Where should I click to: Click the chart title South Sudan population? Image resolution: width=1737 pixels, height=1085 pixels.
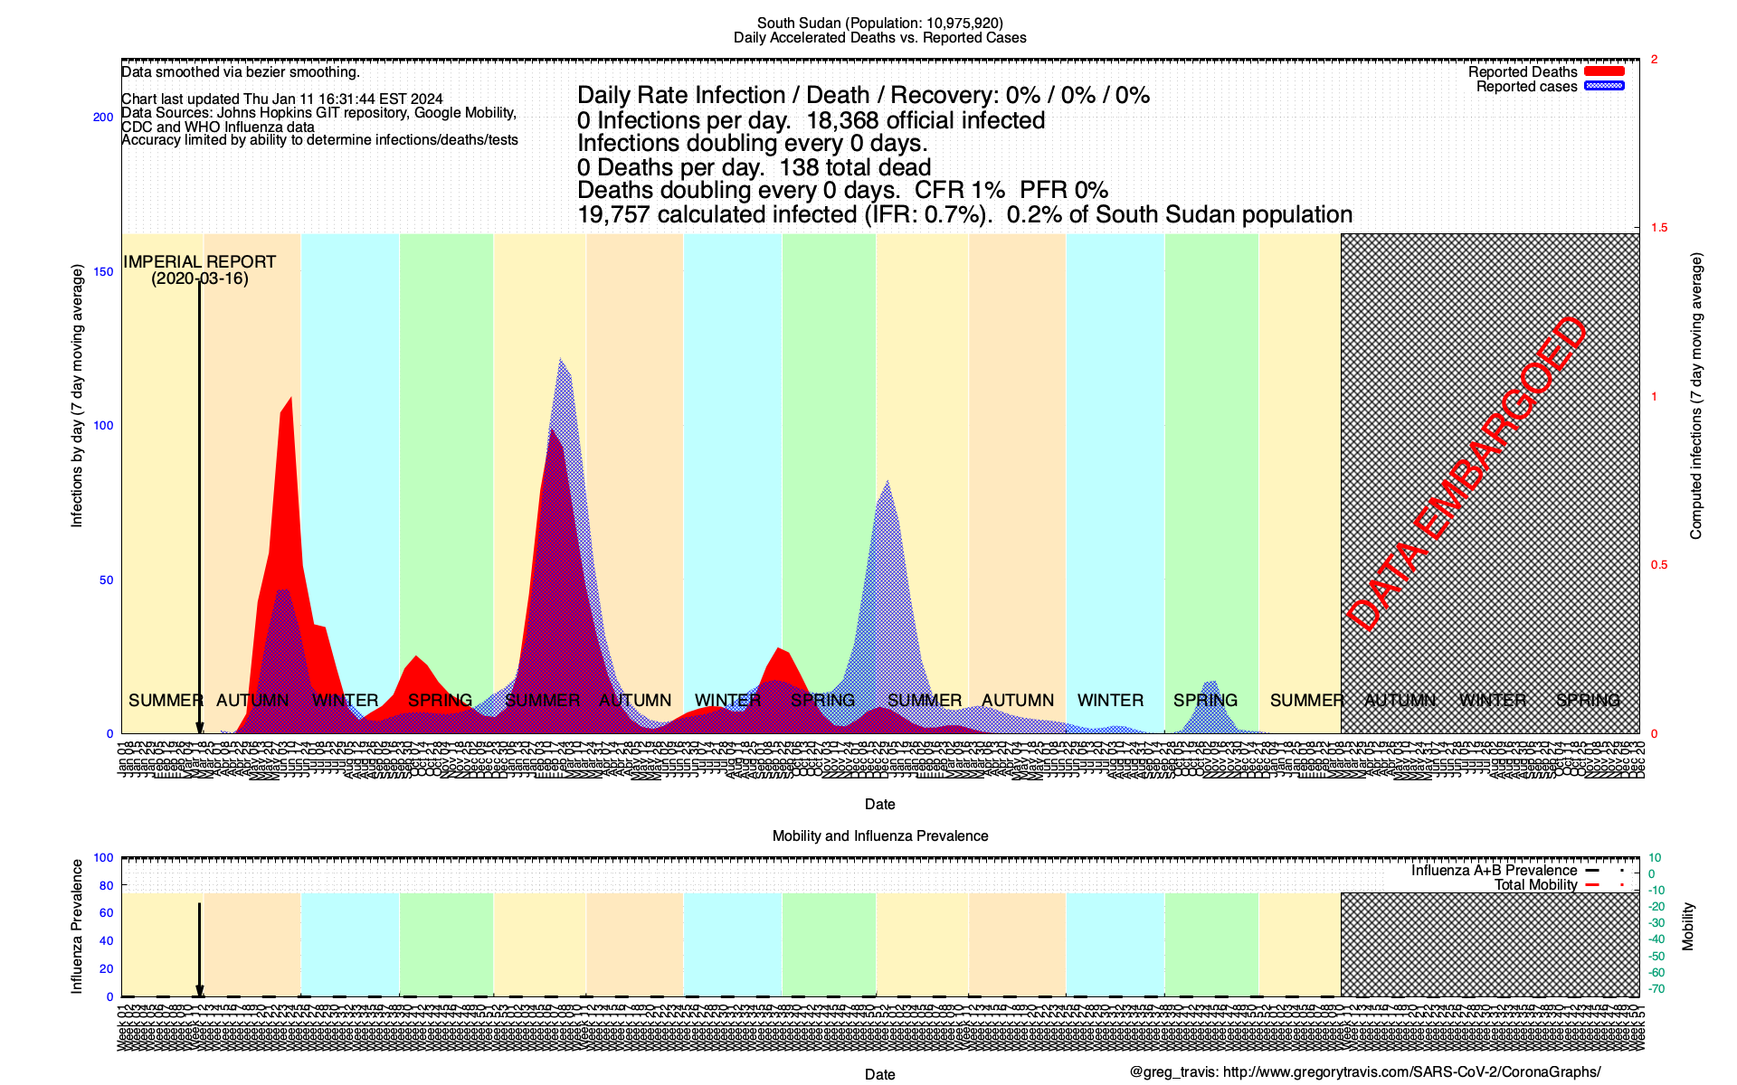tap(879, 24)
